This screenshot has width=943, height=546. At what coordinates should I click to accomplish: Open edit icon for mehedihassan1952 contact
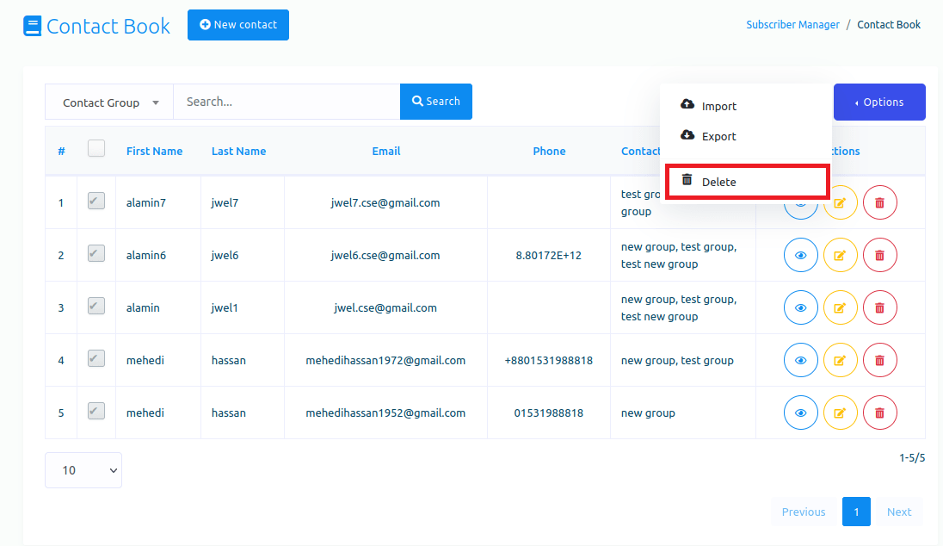(840, 413)
